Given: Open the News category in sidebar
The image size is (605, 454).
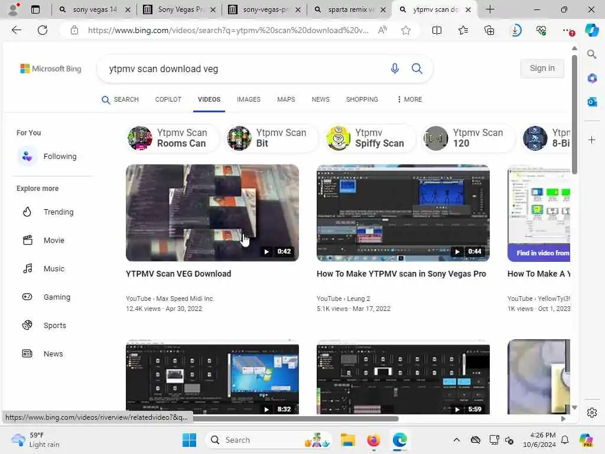Looking at the screenshot, I should [43, 354].
